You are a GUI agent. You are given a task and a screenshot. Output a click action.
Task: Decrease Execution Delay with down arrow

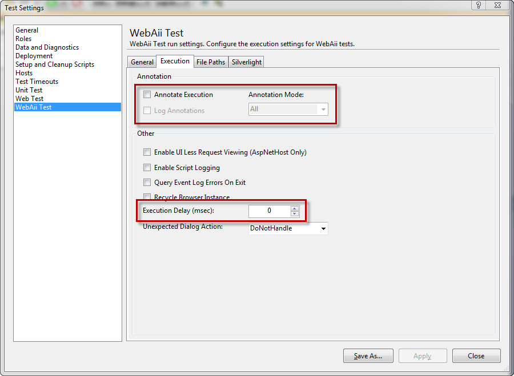295,214
